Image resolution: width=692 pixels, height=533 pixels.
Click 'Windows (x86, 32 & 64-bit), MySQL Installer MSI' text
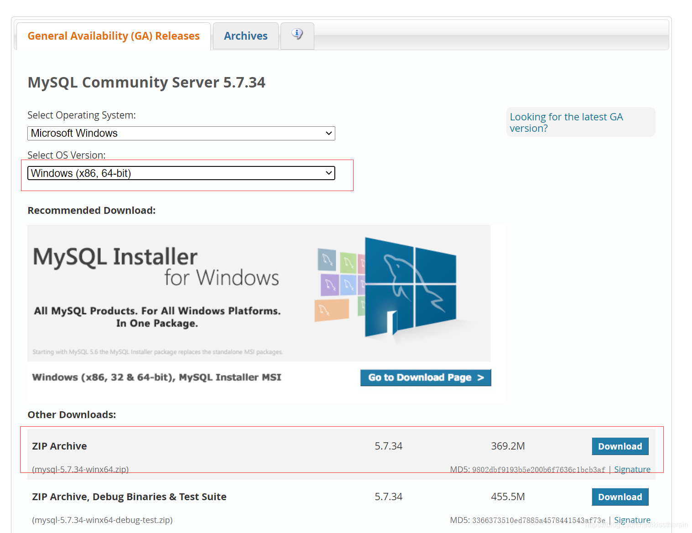156,377
